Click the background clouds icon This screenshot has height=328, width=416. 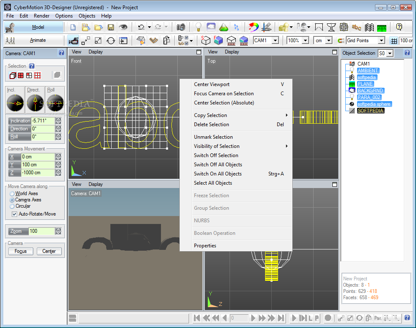pyautogui.click(x=211, y=27)
